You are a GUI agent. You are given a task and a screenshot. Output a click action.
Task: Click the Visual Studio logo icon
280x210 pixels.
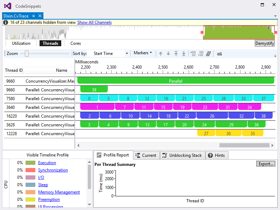tap(8, 6)
